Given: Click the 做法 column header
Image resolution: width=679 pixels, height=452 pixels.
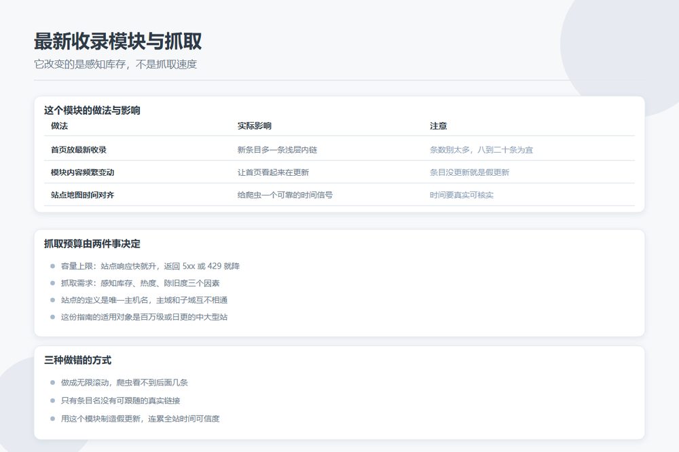Looking at the screenshot, I should click(59, 126).
